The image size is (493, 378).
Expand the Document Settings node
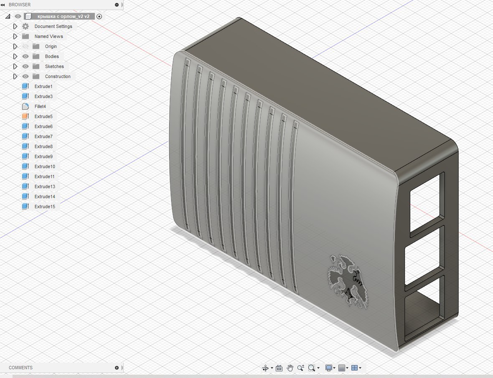[x=15, y=26]
